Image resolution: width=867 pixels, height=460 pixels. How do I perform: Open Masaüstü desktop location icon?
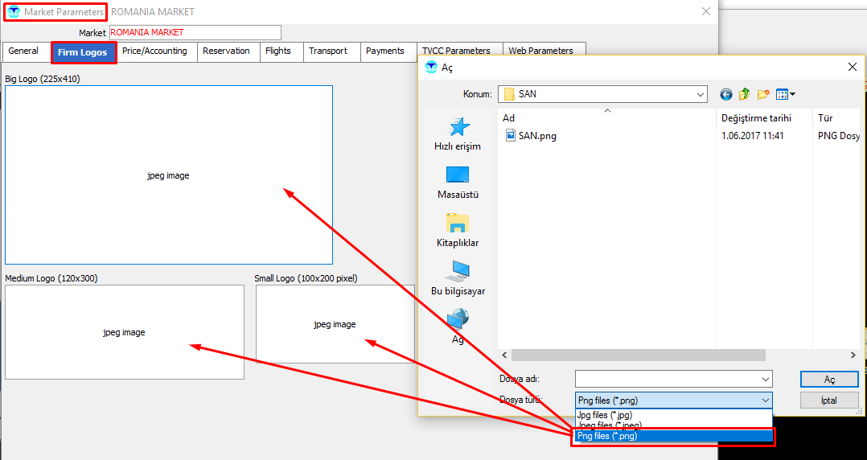(x=457, y=175)
